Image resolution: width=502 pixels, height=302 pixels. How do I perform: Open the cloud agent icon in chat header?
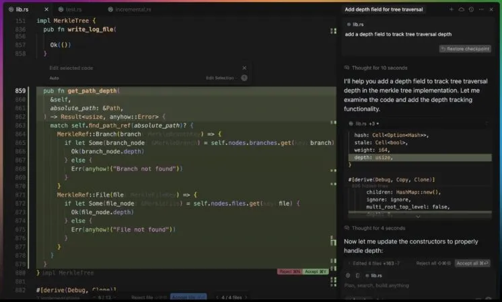(462, 9)
